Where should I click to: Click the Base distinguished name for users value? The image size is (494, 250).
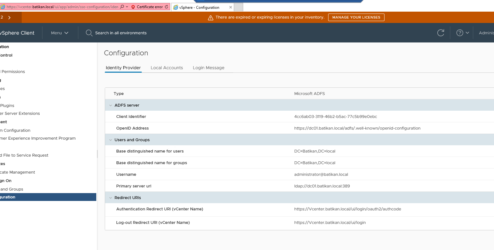[315, 151]
